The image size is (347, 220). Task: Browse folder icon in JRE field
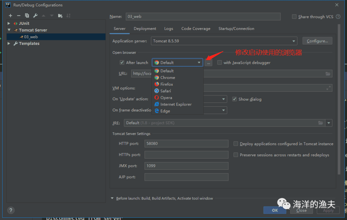[320, 123]
